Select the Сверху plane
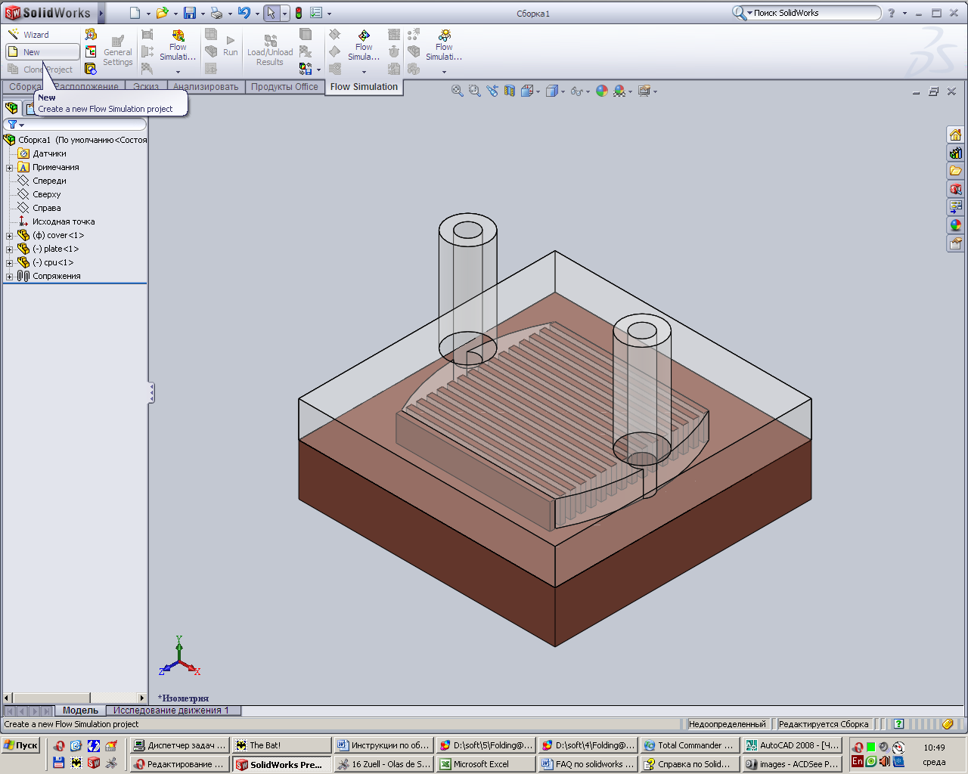The width and height of the screenshot is (968, 774). coord(46,194)
